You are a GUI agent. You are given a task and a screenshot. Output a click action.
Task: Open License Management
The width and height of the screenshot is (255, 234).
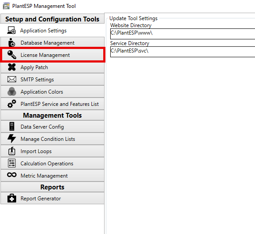[x=52, y=55]
